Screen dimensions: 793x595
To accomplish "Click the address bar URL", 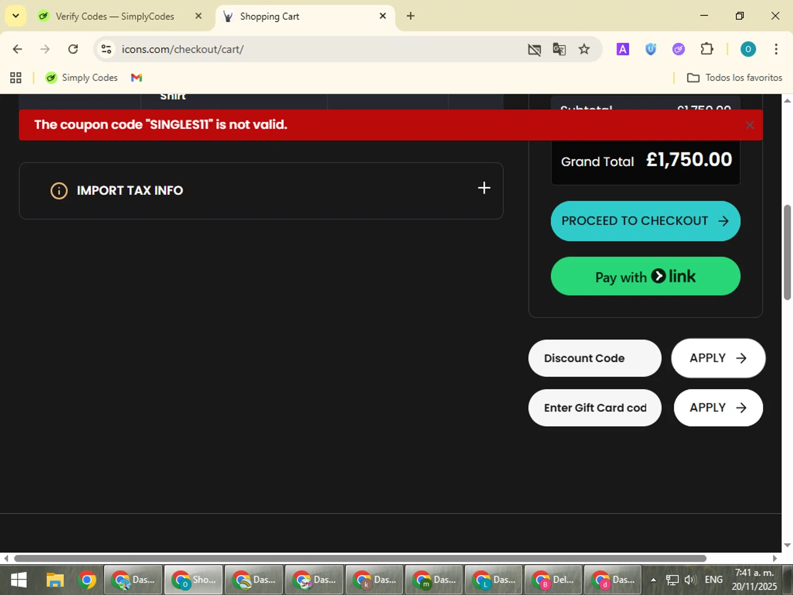I will (182, 49).
